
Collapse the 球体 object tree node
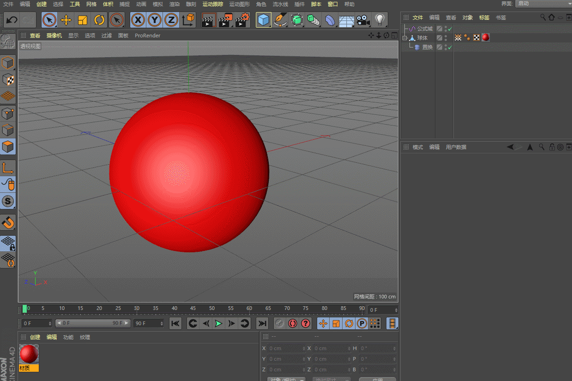[x=405, y=38]
